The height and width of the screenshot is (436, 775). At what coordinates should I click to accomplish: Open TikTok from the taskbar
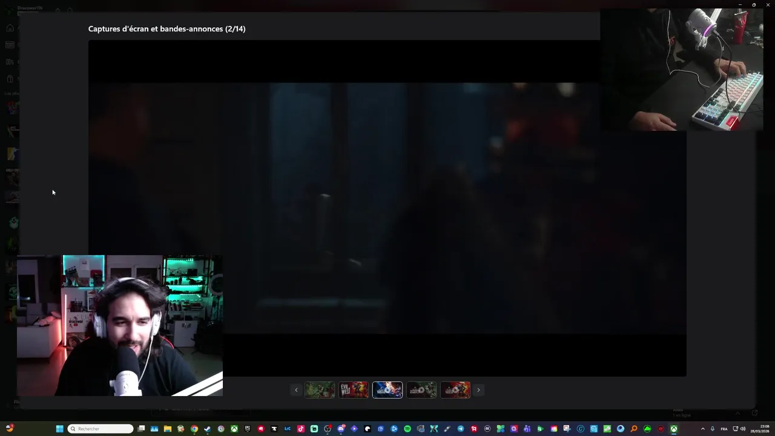pyautogui.click(x=301, y=429)
